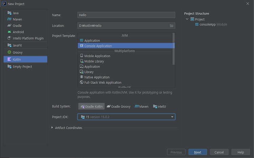Open the Project JDK dropdown
254x158 pixels.
(x=126, y=117)
